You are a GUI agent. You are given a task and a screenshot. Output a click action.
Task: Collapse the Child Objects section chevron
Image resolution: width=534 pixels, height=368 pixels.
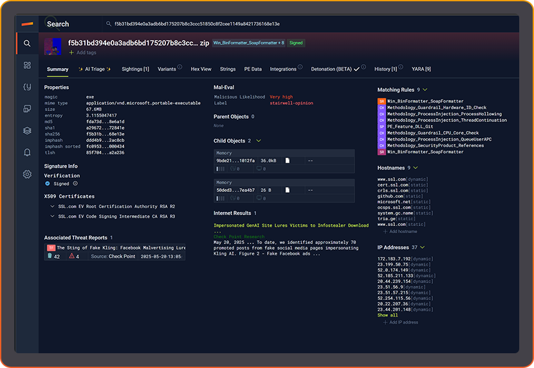pyautogui.click(x=259, y=141)
